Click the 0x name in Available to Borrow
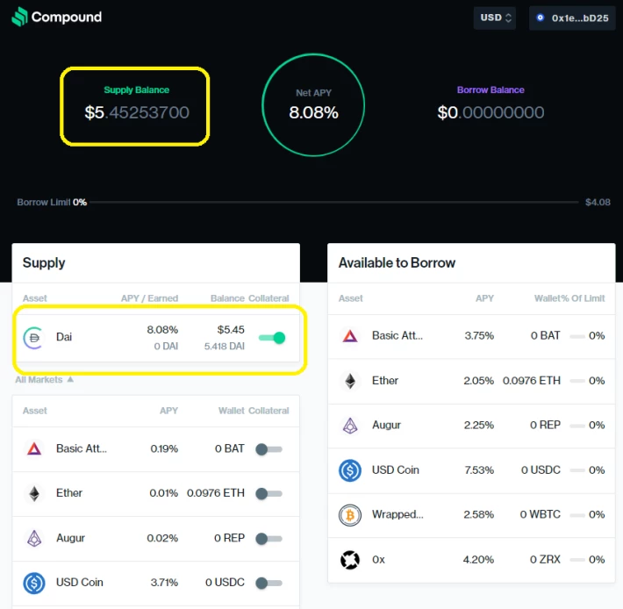 (x=378, y=560)
